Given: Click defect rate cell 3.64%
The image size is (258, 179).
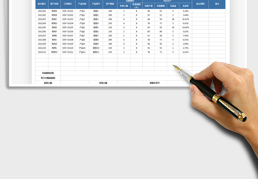Looking at the screenshot, I should pos(186,15).
